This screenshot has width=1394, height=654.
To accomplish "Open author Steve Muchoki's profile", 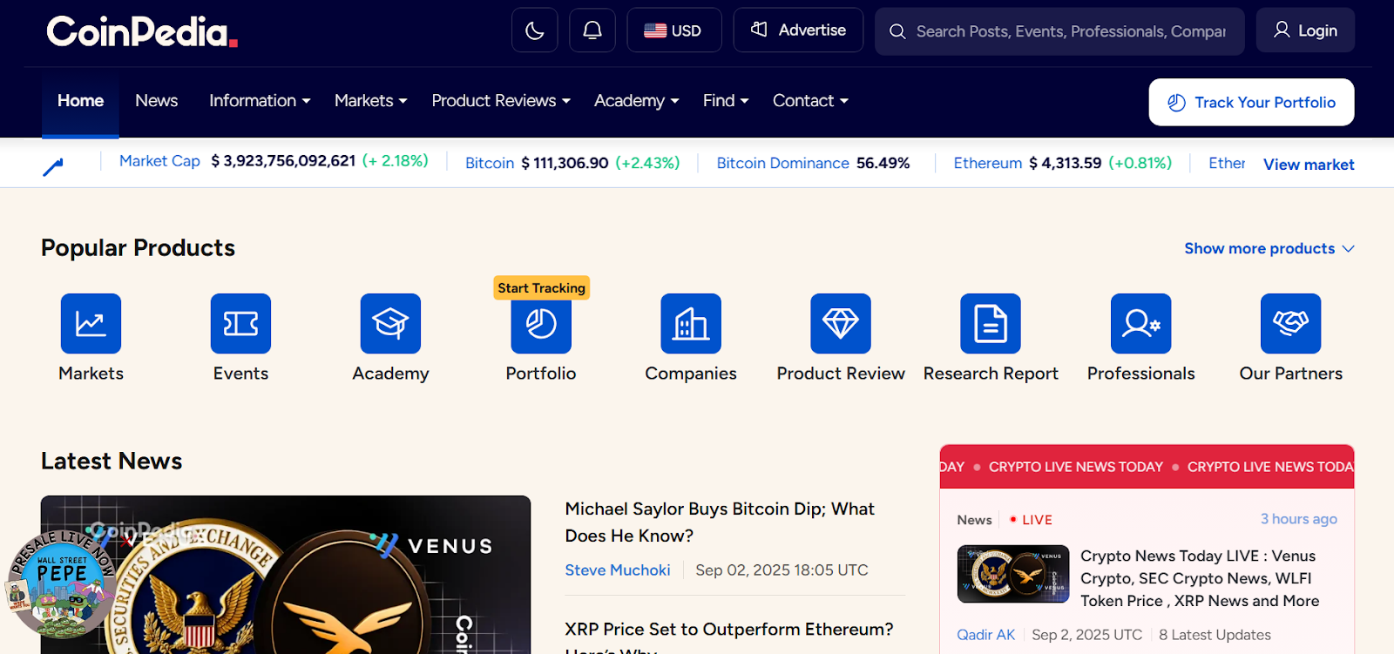I will (618, 570).
